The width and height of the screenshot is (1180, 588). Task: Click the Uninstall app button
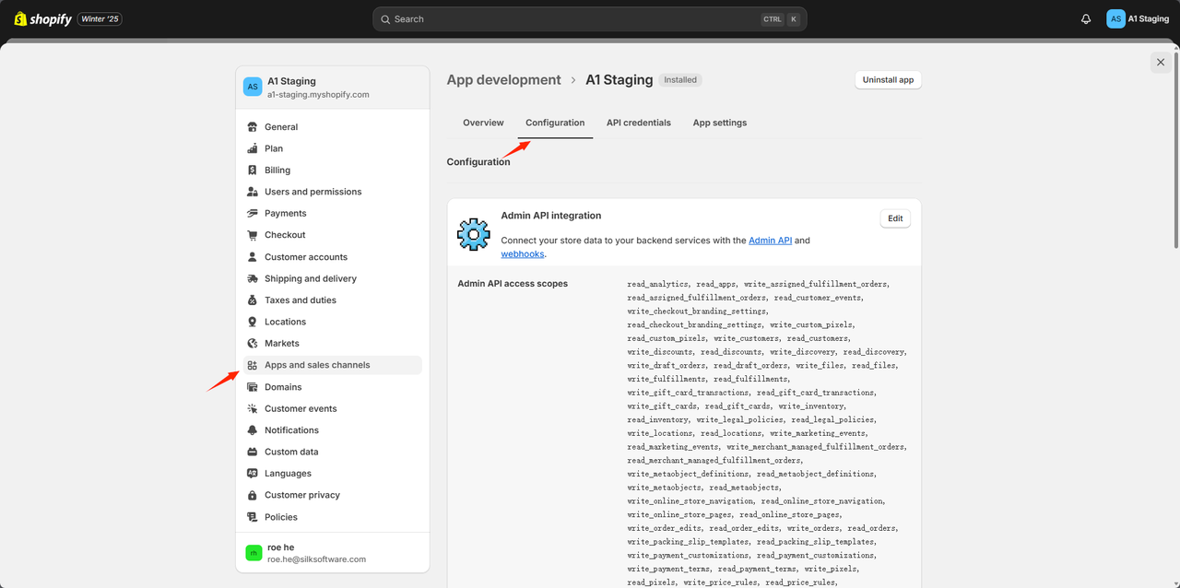tap(888, 80)
